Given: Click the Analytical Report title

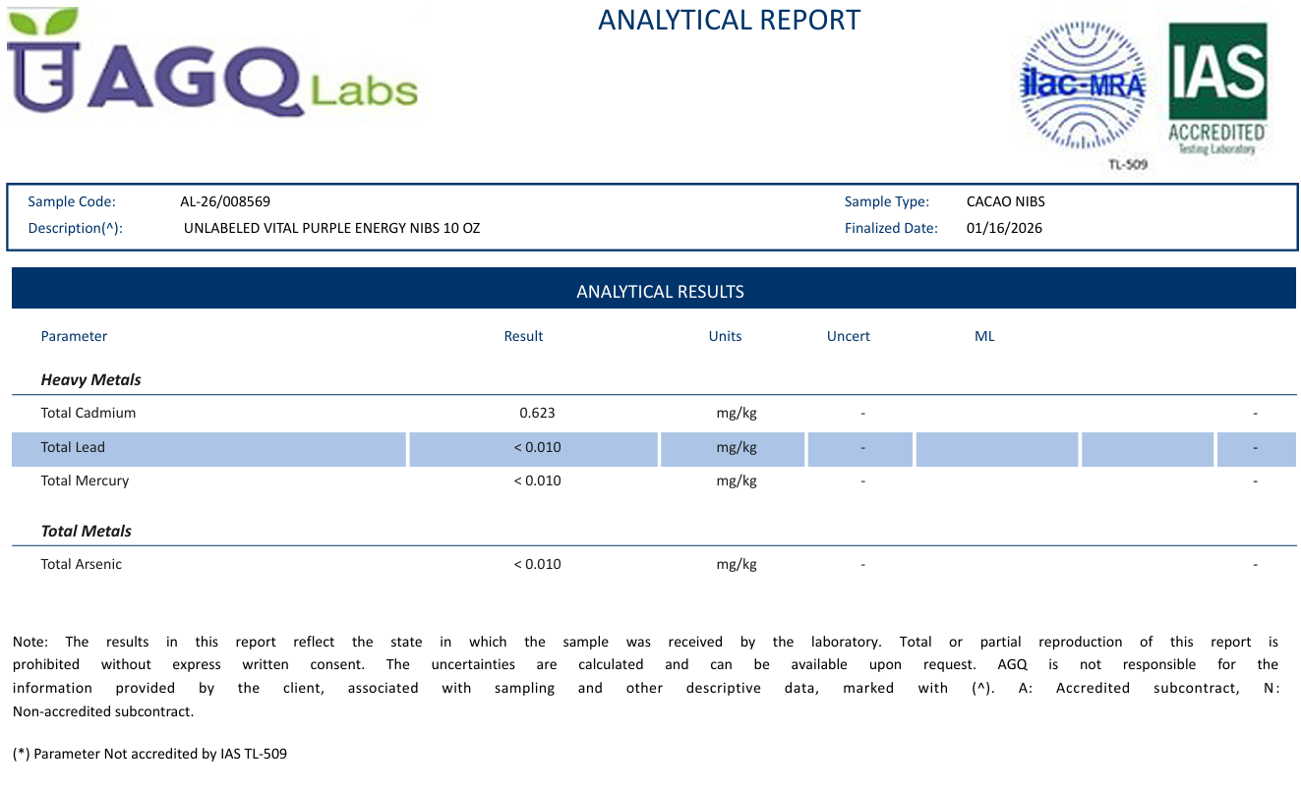Looking at the screenshot, I should [729, 20].
